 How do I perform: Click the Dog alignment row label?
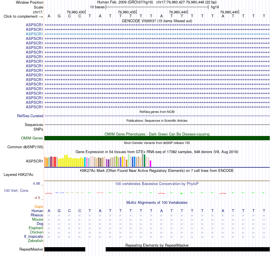(x=40, y=224)
